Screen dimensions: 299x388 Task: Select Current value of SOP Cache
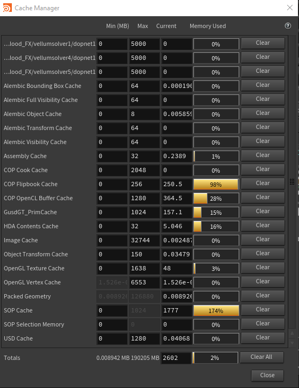[177, 310]
